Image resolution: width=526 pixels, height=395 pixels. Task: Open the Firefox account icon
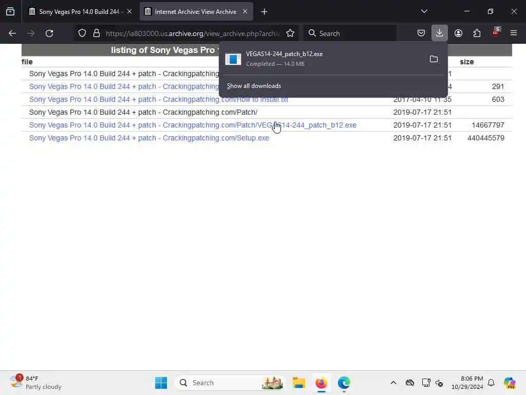point(458,33)
